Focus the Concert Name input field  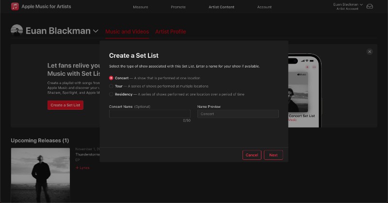click(150, 114)
